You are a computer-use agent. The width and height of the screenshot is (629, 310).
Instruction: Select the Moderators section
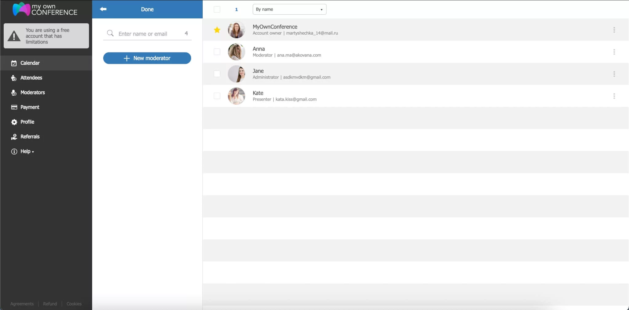[x=33, y=92]
